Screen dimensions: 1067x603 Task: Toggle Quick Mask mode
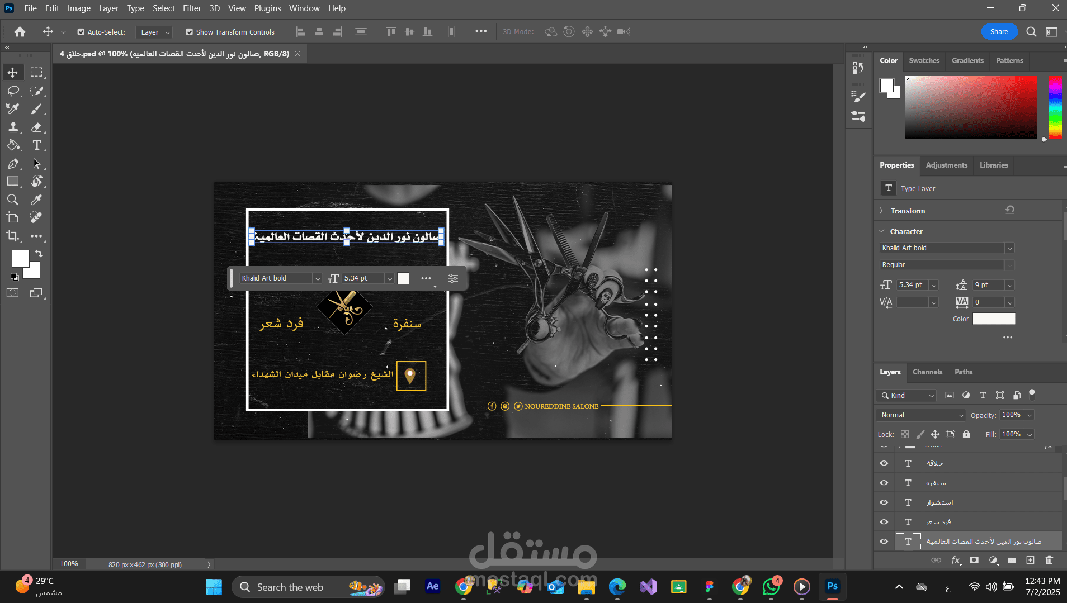tap(12, 293)
